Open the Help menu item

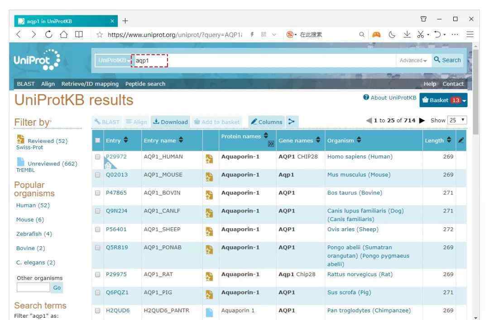[430, 84]
